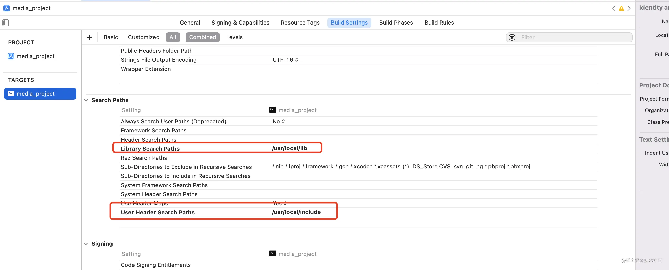Select Combined view mode
The image size is (669, 270).
[x=203, y=37]
